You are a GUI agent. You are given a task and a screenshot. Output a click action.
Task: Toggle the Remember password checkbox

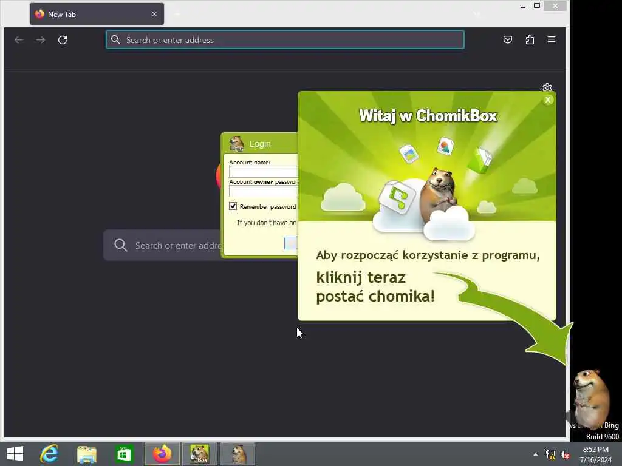(x=233, y=206)
